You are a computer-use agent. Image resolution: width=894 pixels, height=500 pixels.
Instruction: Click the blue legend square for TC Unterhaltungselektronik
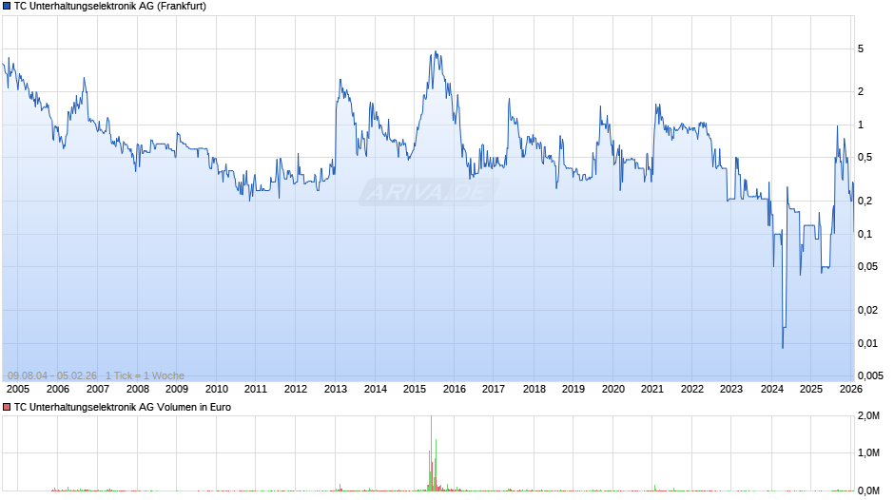(x=7, y=7)
